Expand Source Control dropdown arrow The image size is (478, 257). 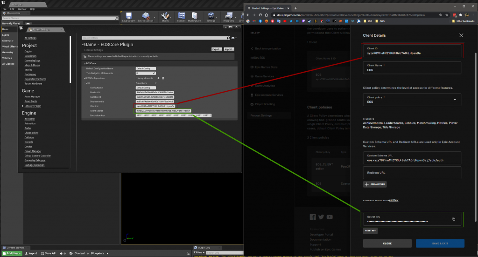point(155,17)
